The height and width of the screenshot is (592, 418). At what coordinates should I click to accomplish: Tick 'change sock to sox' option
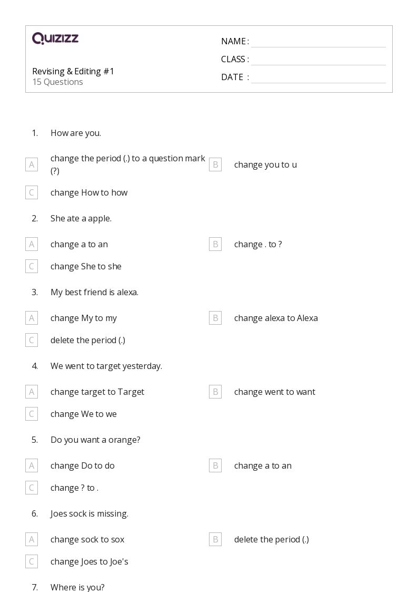[x=32, y=539]
